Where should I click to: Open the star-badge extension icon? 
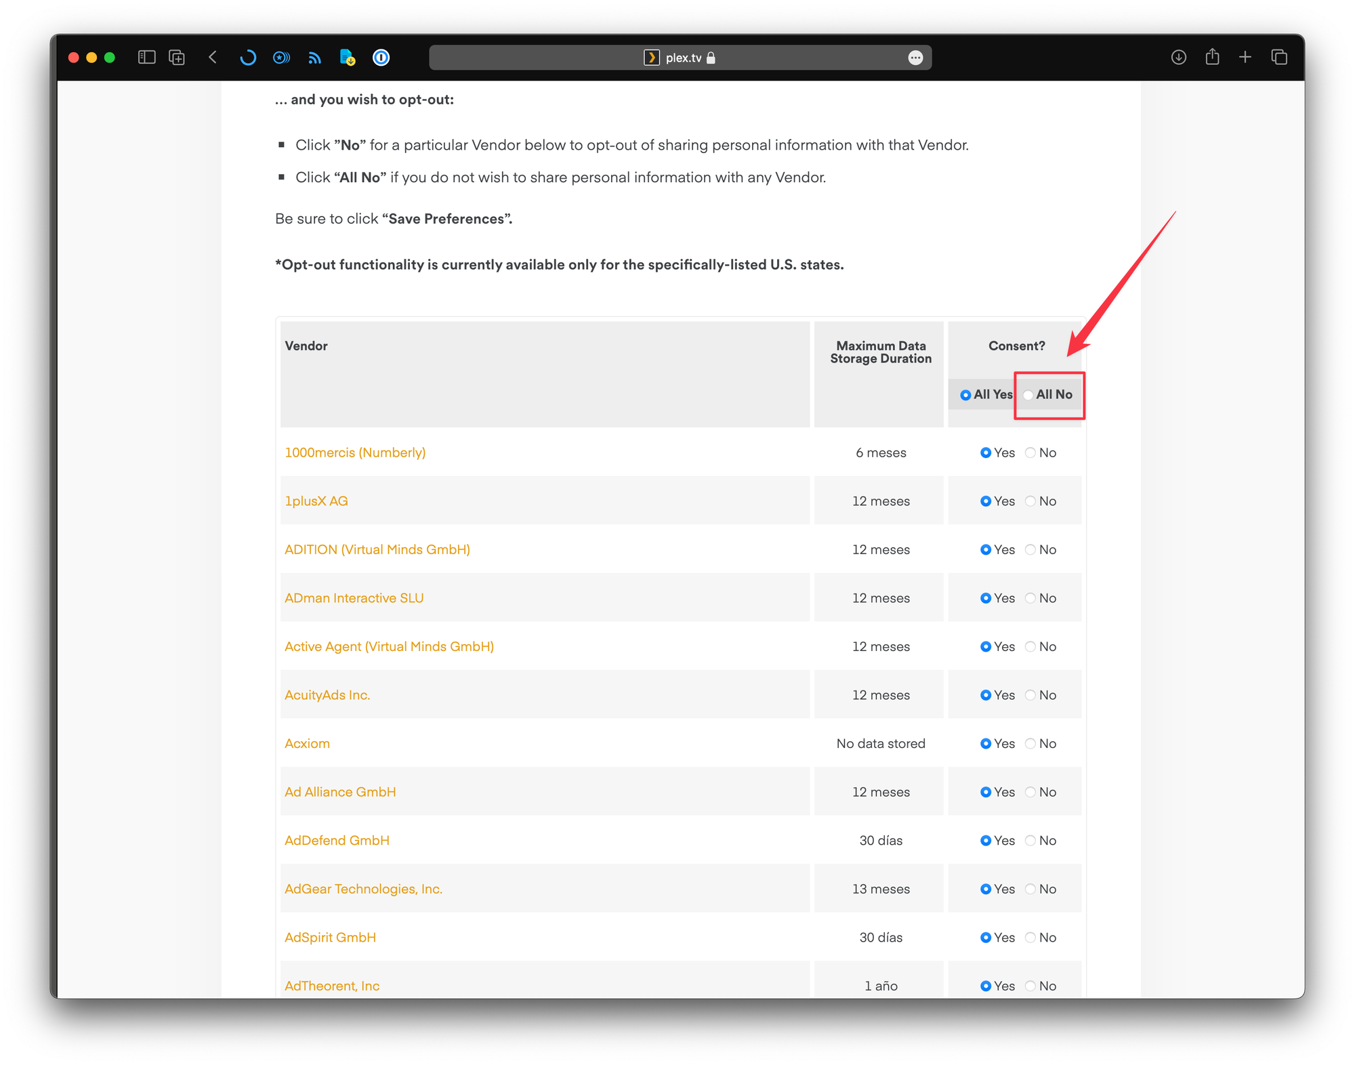point(281,58)
